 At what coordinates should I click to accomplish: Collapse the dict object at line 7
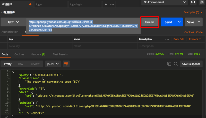[10, 92]
